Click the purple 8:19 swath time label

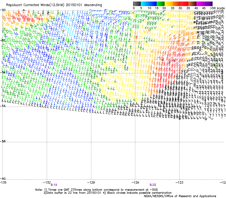54,185
